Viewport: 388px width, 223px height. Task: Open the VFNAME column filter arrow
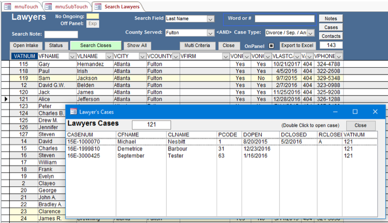pyautogui.click(x=72, y=56)
